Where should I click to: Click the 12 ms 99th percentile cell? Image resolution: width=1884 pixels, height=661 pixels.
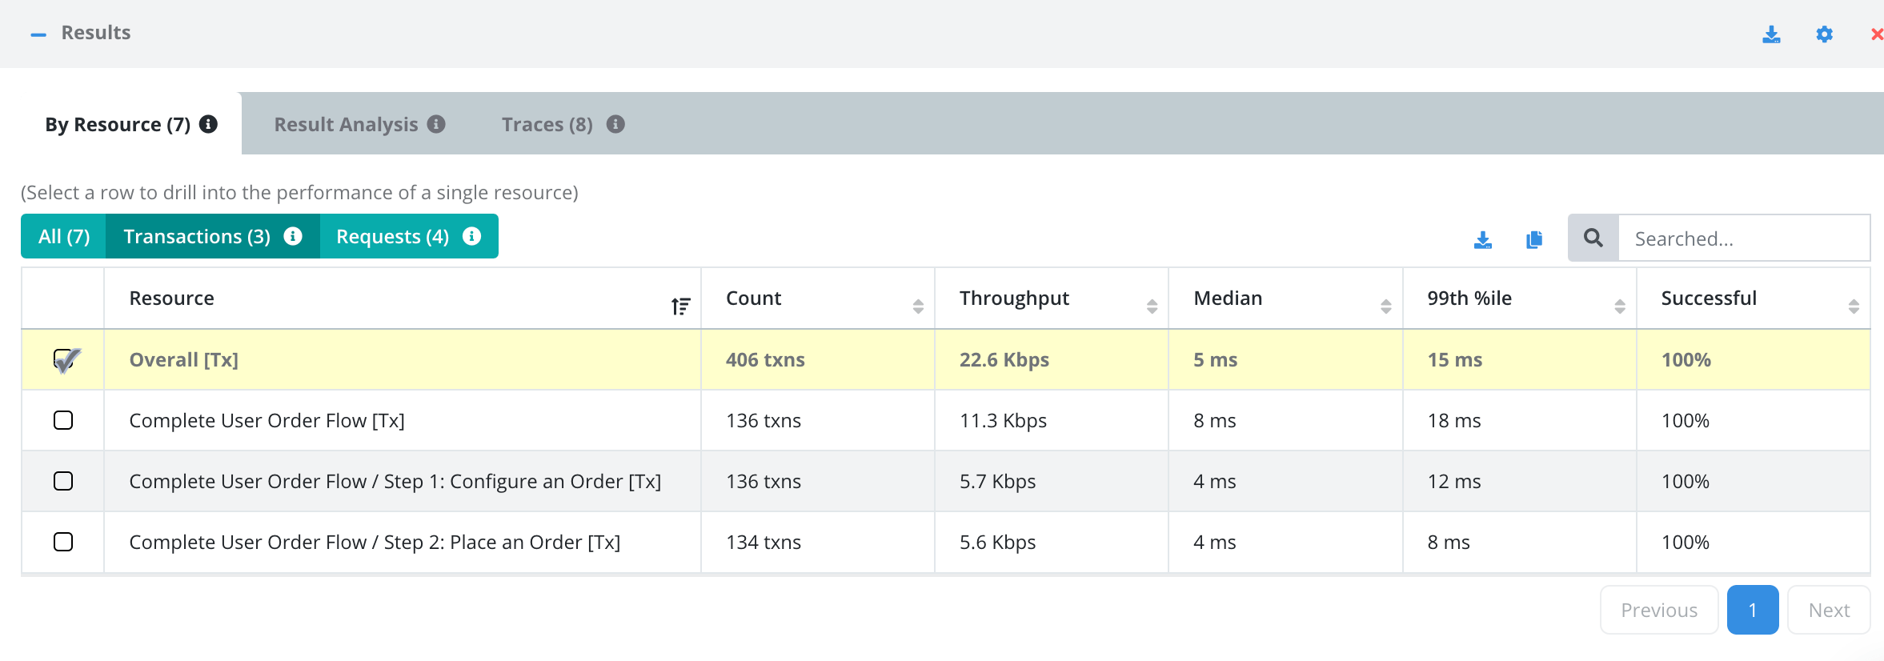coord(1519,481)
